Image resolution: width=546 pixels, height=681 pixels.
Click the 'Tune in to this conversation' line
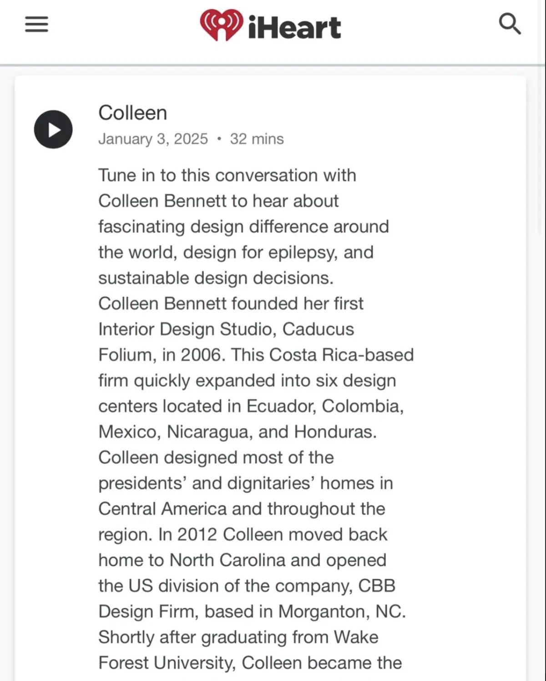(227, 176)
